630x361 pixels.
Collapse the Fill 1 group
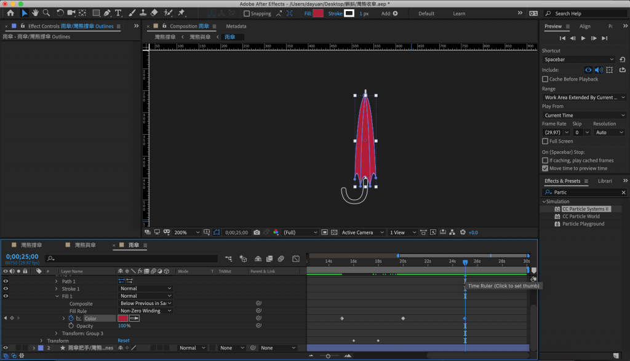(57, 296)
